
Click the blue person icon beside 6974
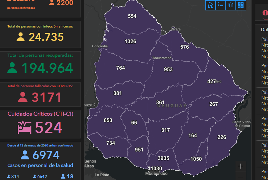click(x=25, y=155)
